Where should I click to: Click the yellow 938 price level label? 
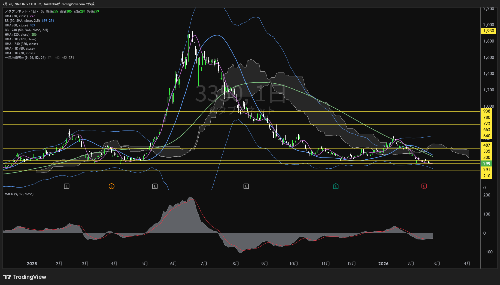coord(487,111)
